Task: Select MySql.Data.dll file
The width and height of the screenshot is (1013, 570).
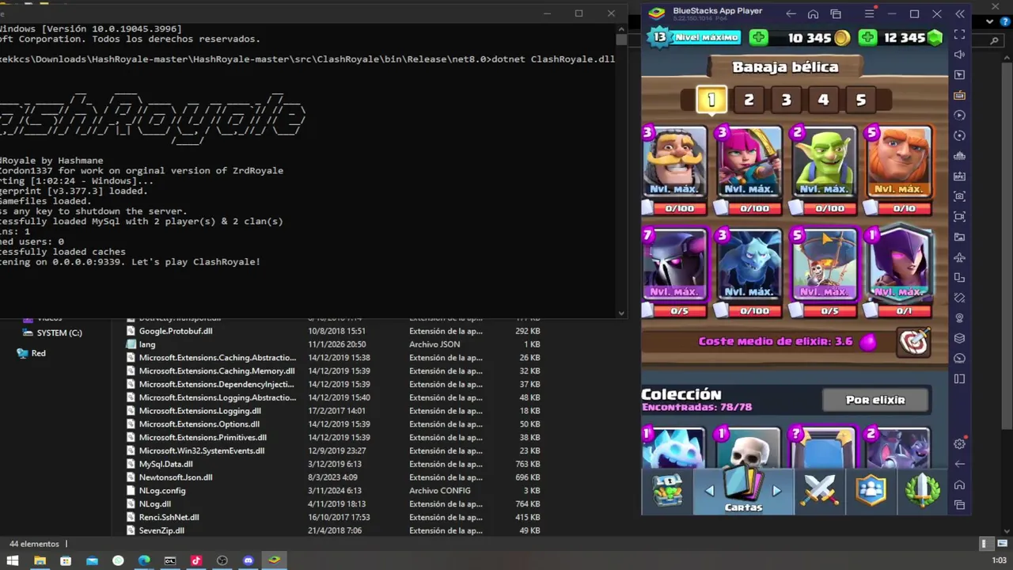Action: click(165, 464)
